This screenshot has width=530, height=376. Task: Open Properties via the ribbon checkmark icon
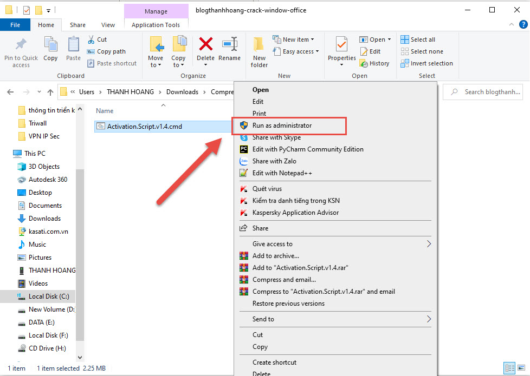341,45
